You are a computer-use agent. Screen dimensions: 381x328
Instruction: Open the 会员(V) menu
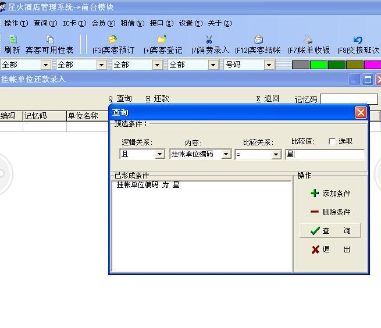click(104, 23)
